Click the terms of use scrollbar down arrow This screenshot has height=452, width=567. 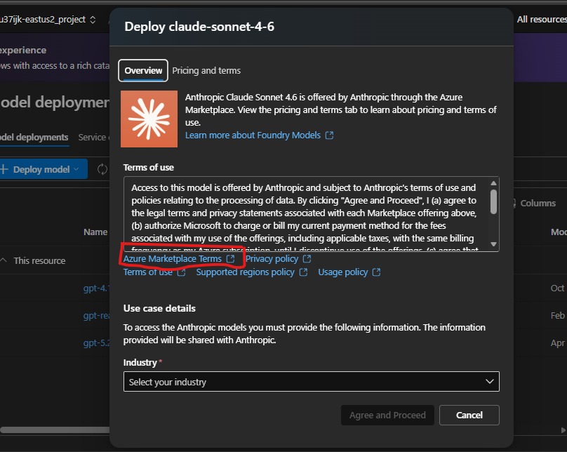[493, 244]
